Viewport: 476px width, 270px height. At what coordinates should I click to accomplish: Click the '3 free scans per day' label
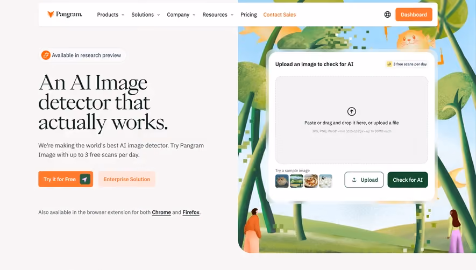410,64
